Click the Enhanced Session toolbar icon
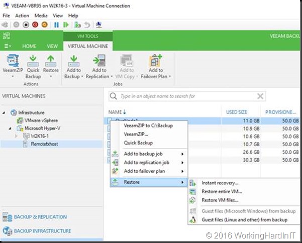Screen dimensions: 302x243 click(x=99, y=25)
